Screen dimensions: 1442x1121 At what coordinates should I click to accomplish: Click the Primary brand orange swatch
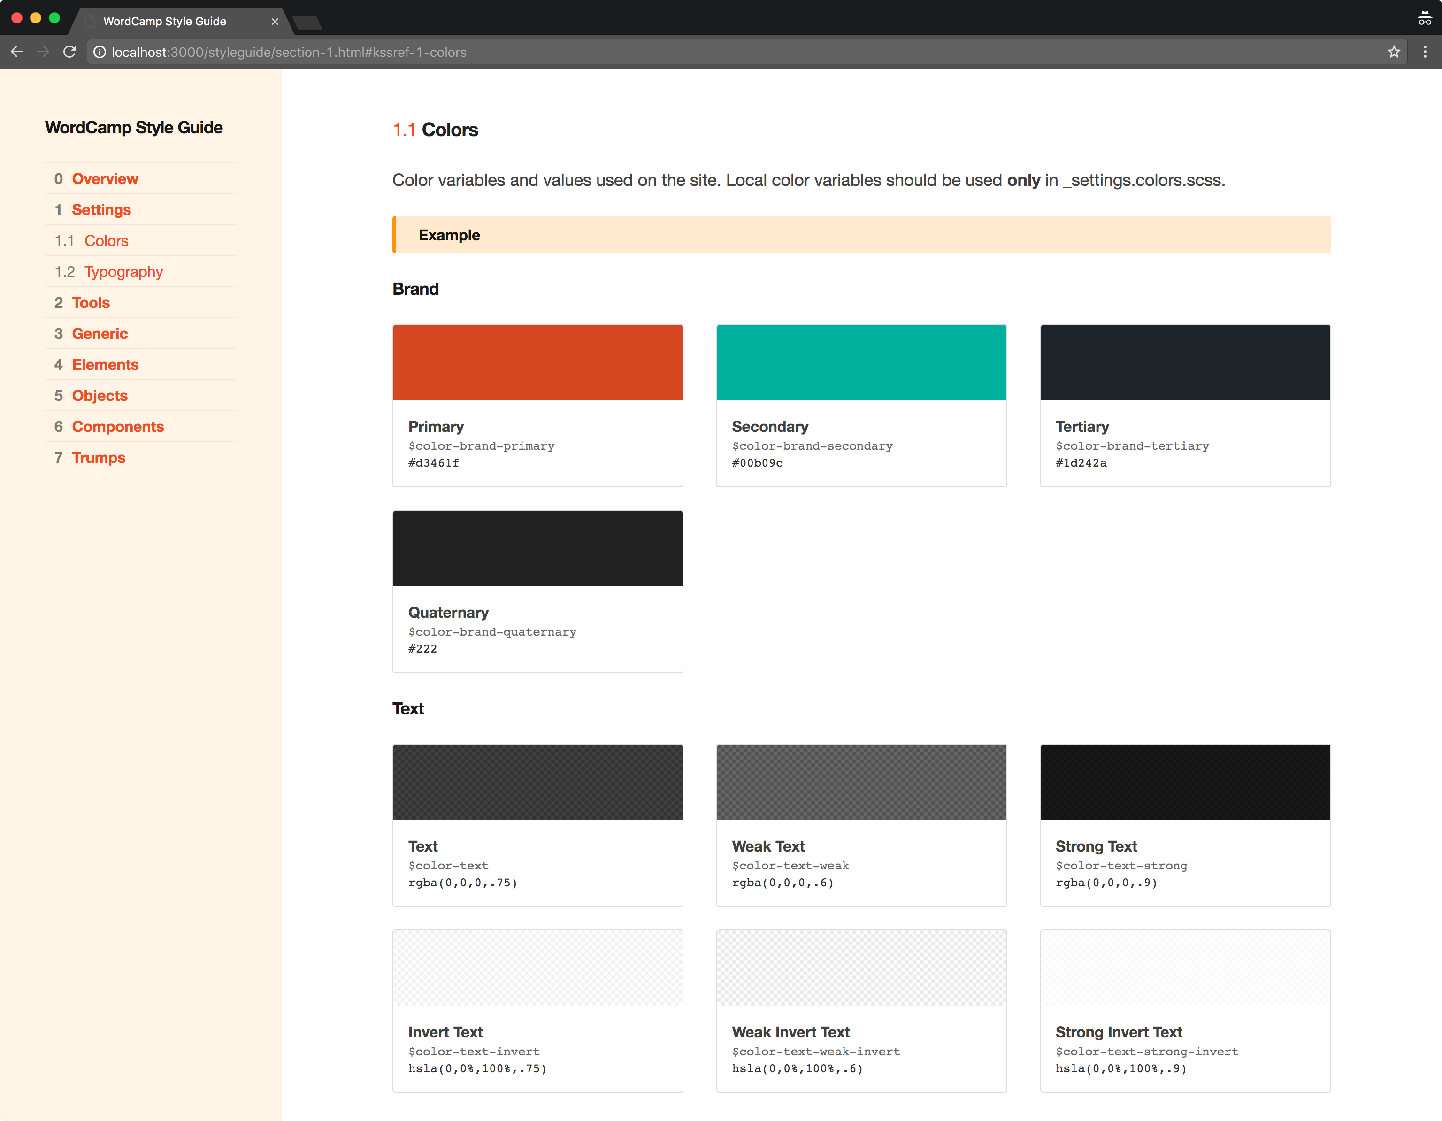coord(537,362)
